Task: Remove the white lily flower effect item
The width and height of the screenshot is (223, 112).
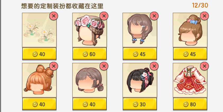Action: (54, 16)
